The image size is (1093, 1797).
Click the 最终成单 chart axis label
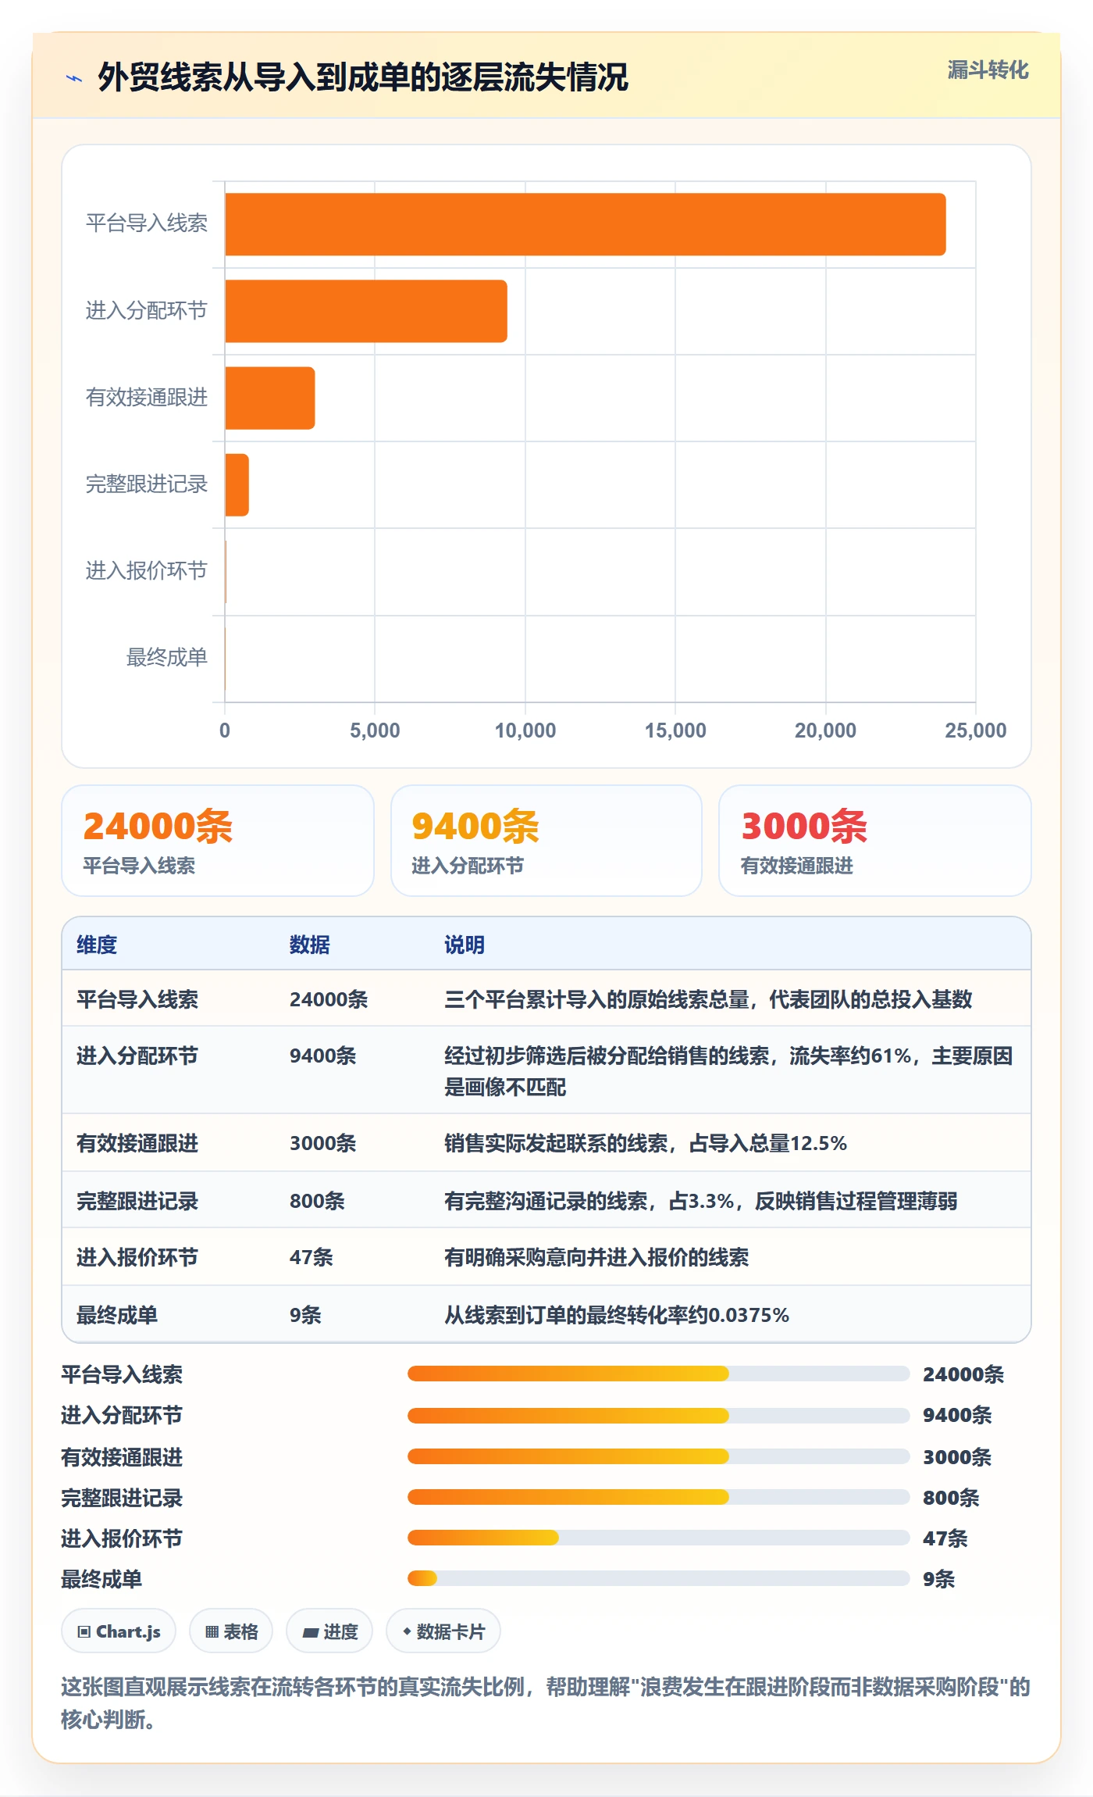point(167,658)
